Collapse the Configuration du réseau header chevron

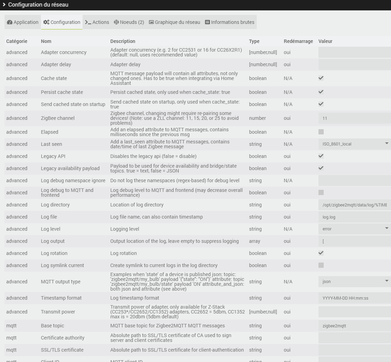(x=4, y=5)
